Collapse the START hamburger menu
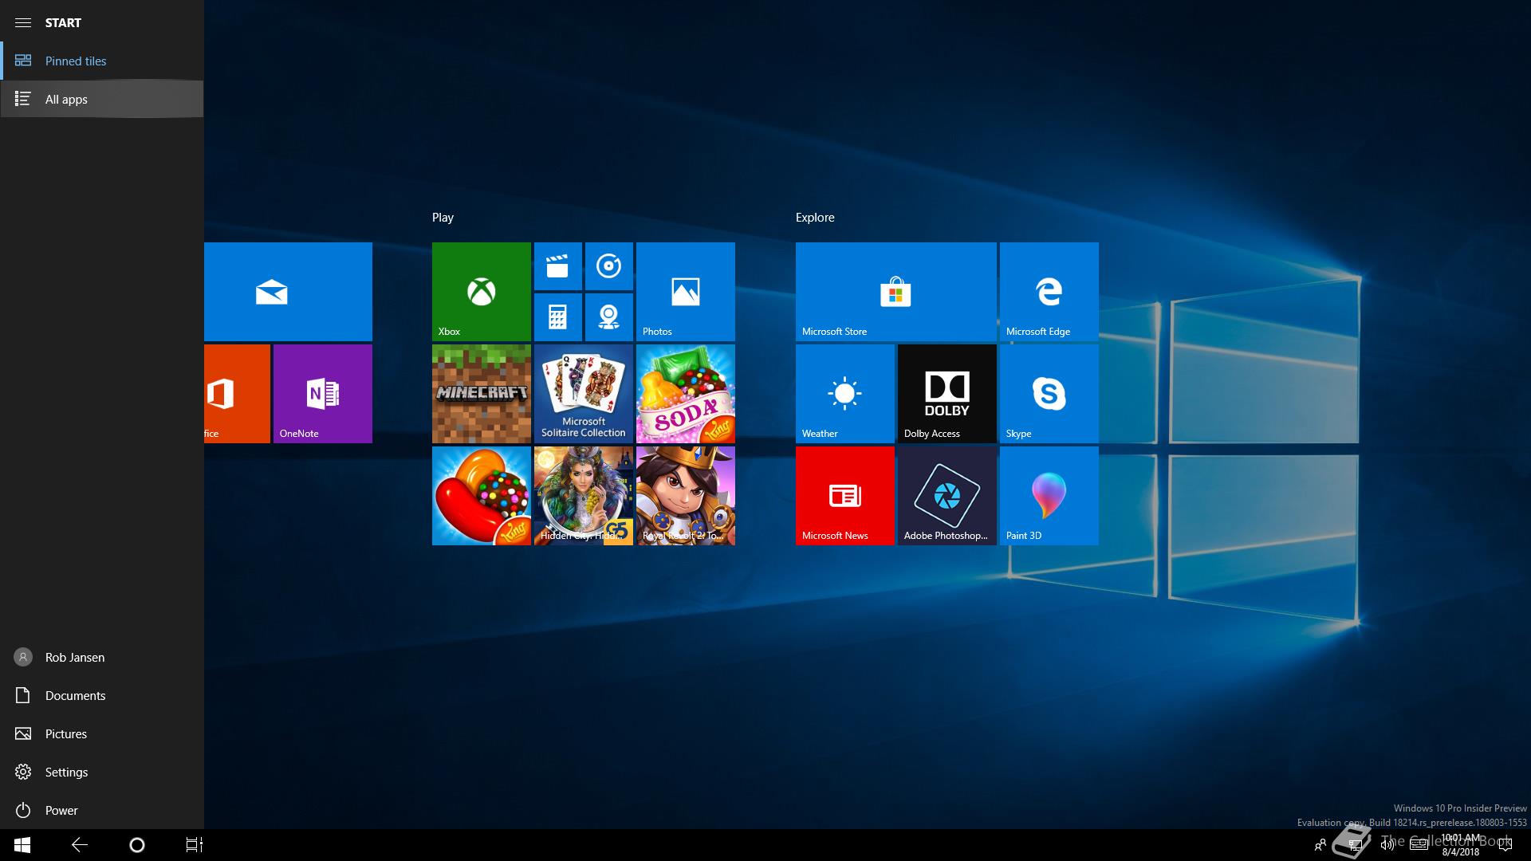Viewport: 1531px width, 861px height. point(23,22)
